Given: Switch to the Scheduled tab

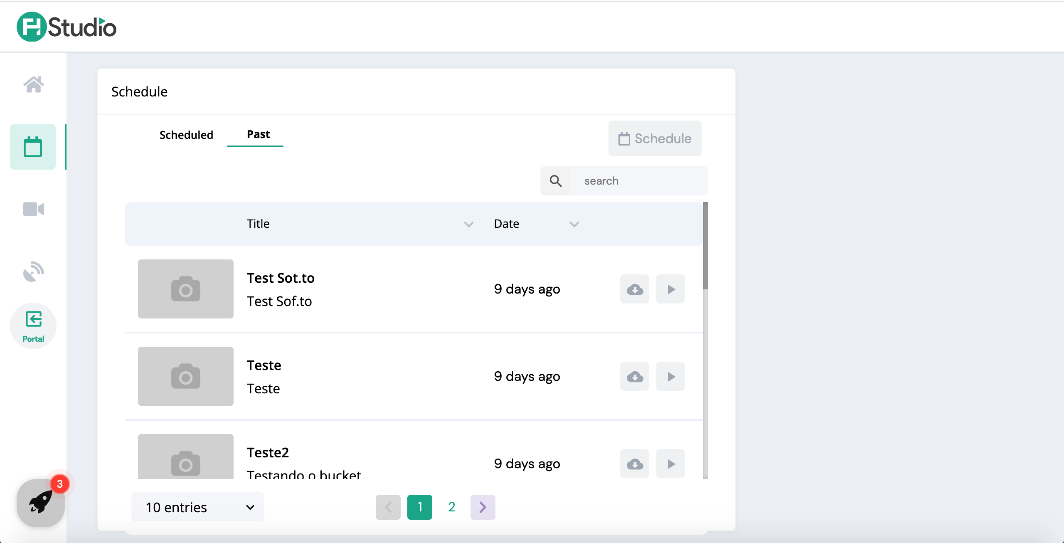Looking at the screenshot, I should click(186, 135).
